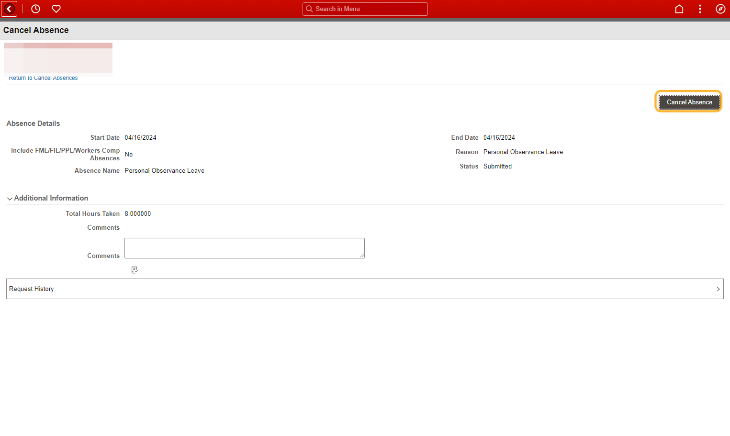
Task: Click the Back arrow icon
Action: [x=9, y=9]
